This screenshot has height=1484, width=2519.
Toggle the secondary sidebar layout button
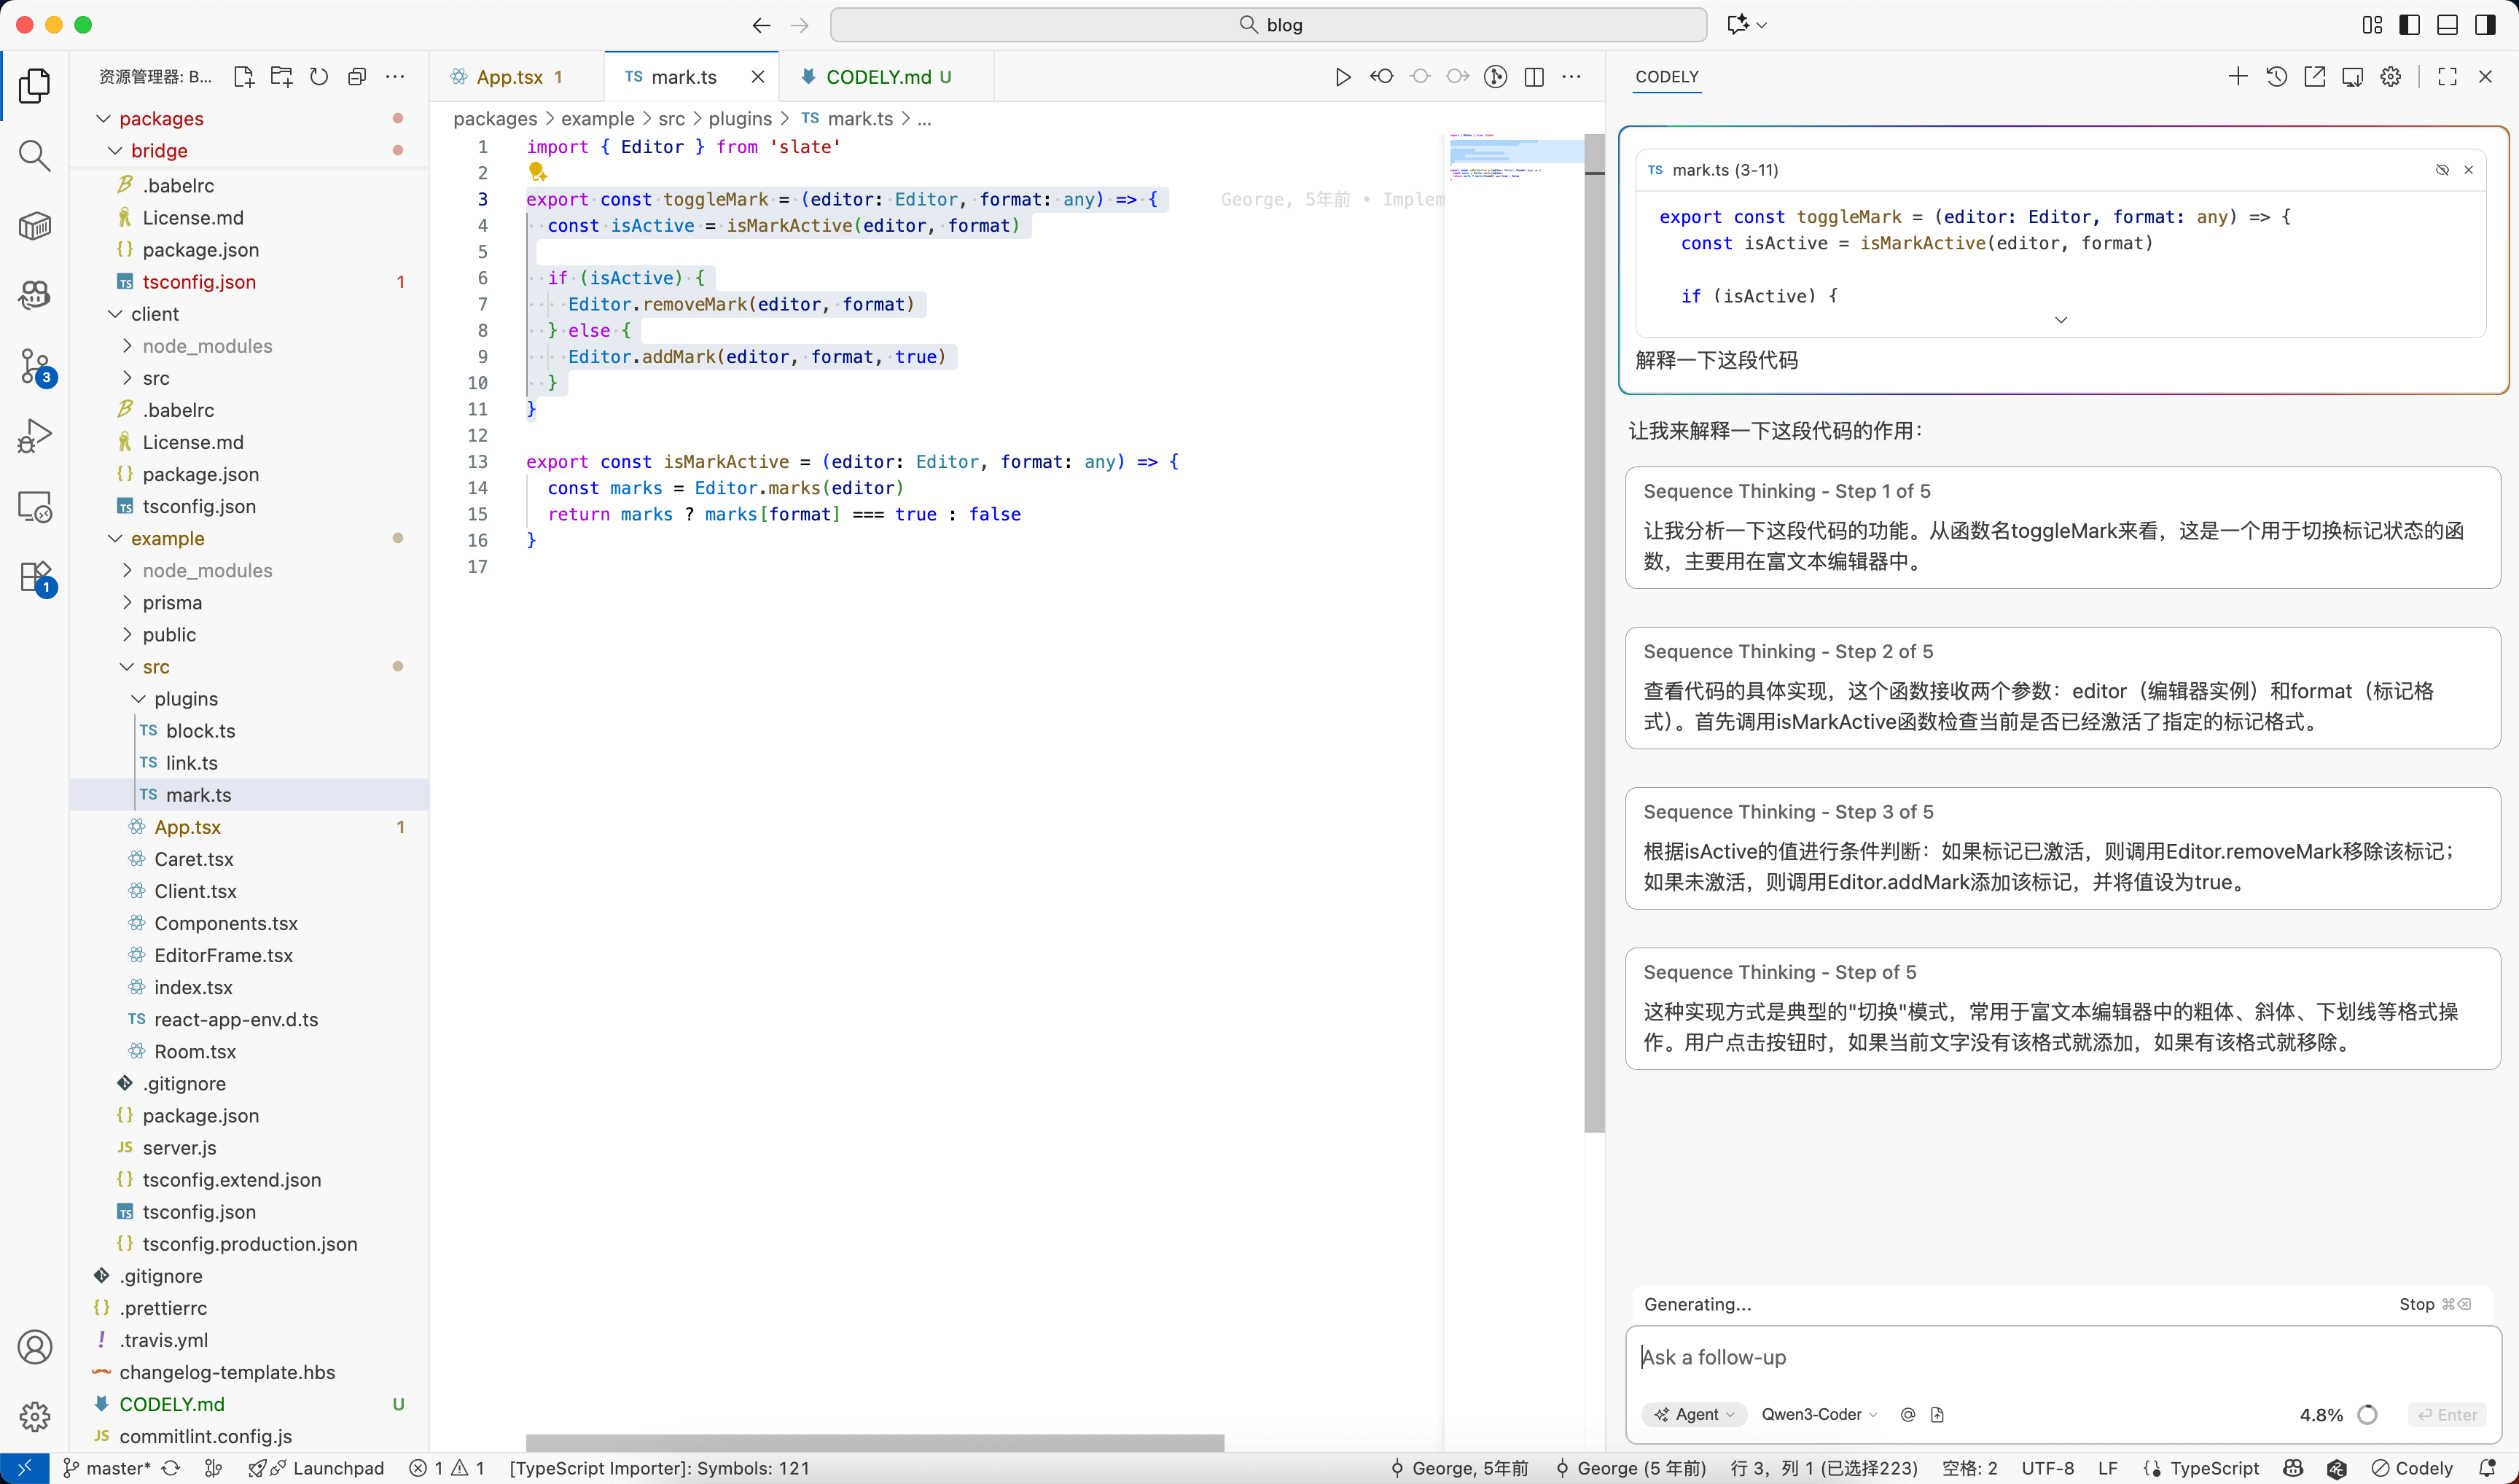2485,25
